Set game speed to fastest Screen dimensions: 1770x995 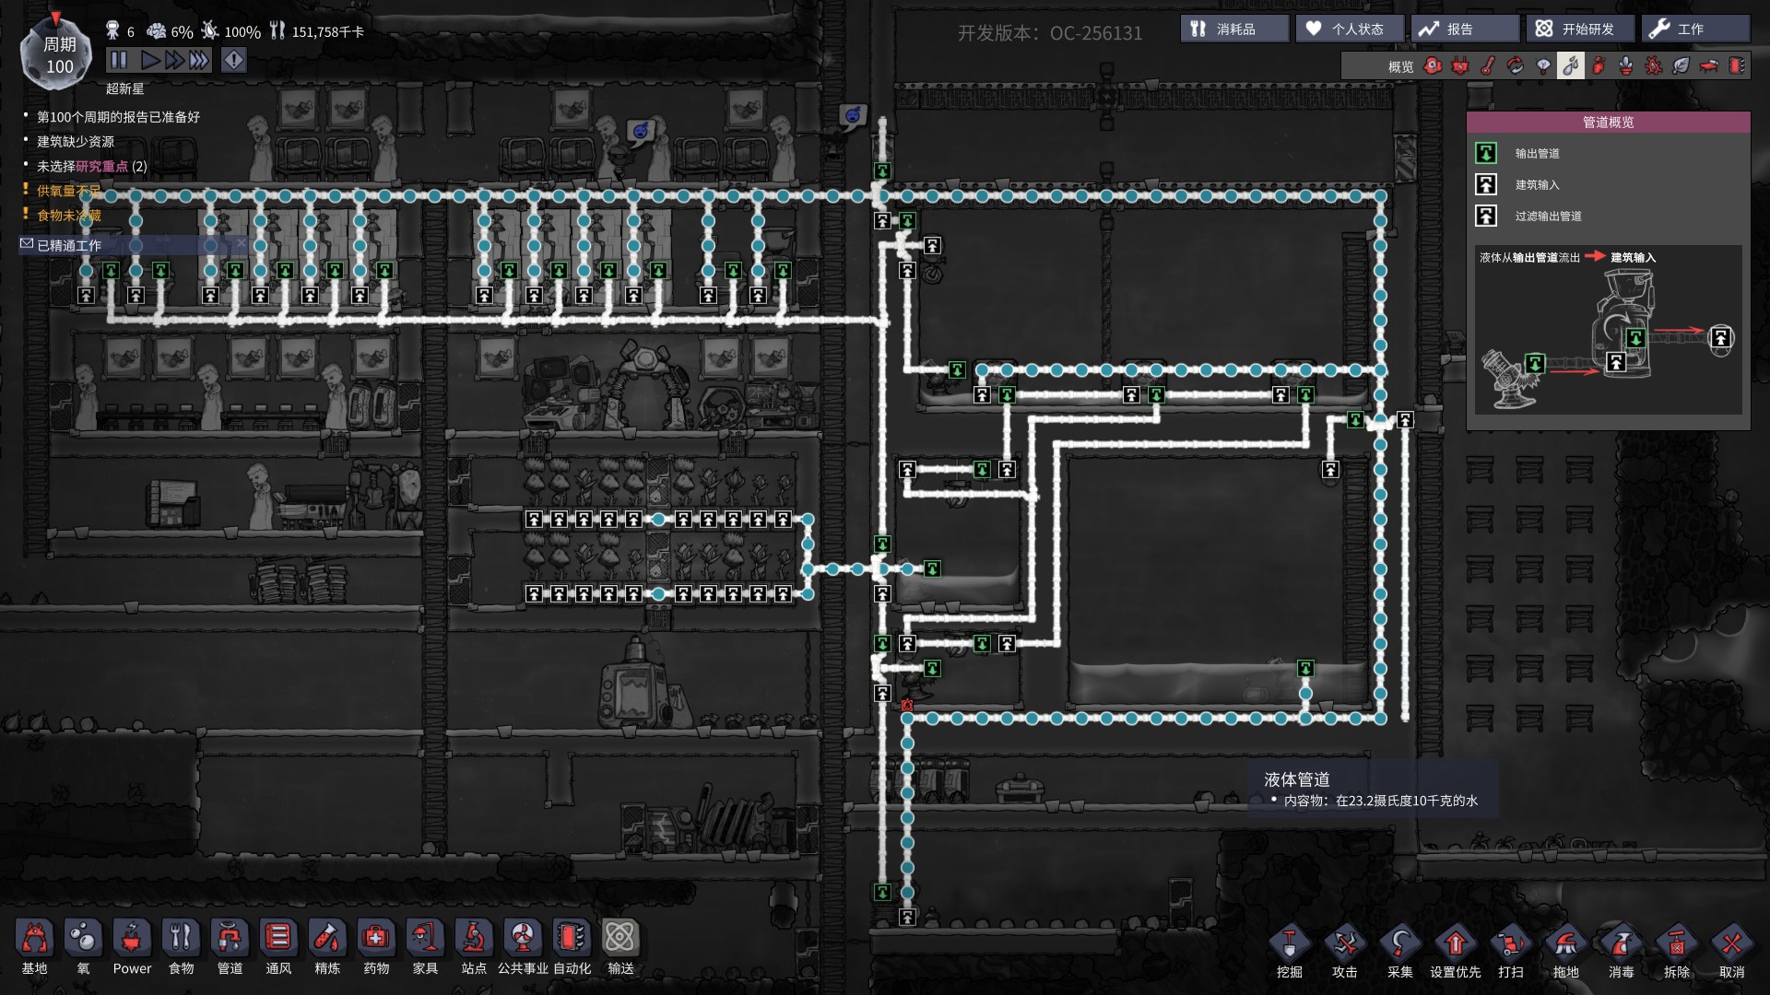[x=199, y=61]
